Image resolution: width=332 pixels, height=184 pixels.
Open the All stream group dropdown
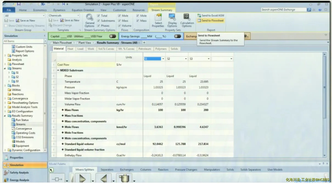point(44,16)
